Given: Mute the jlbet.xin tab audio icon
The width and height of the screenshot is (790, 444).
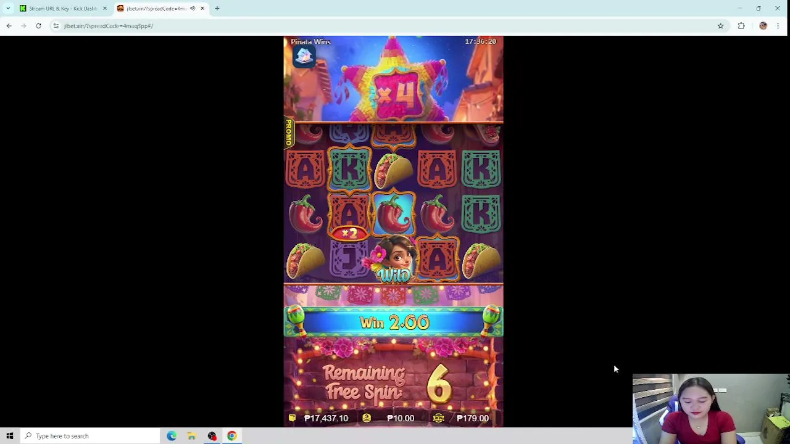Looking at the screenshot, I should pyautogui.click(x=193, y=8).
